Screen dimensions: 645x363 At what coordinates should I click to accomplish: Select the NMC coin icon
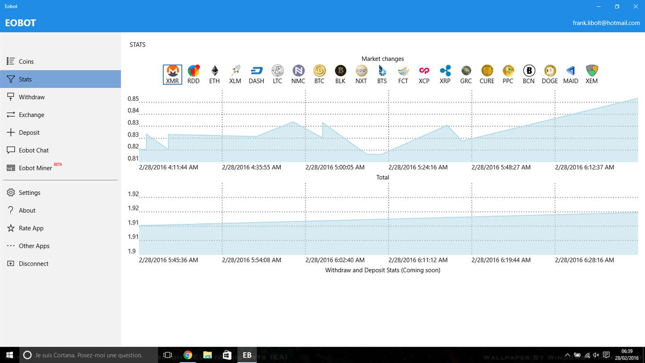coord(298,74)
